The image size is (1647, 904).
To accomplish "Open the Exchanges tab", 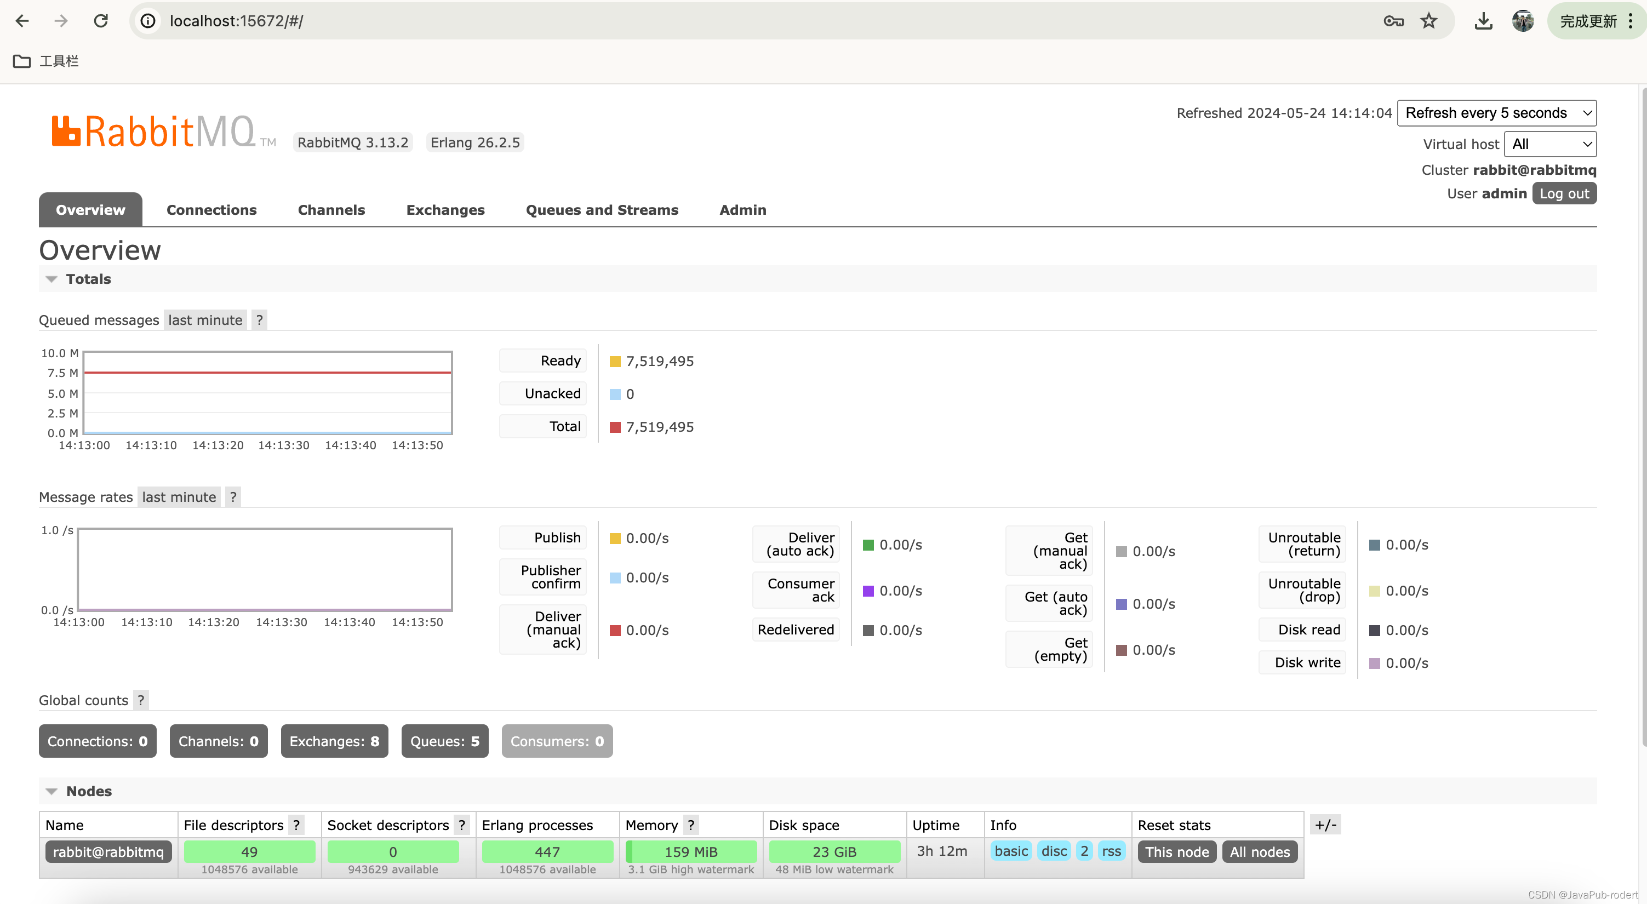I will click(445, 210).
